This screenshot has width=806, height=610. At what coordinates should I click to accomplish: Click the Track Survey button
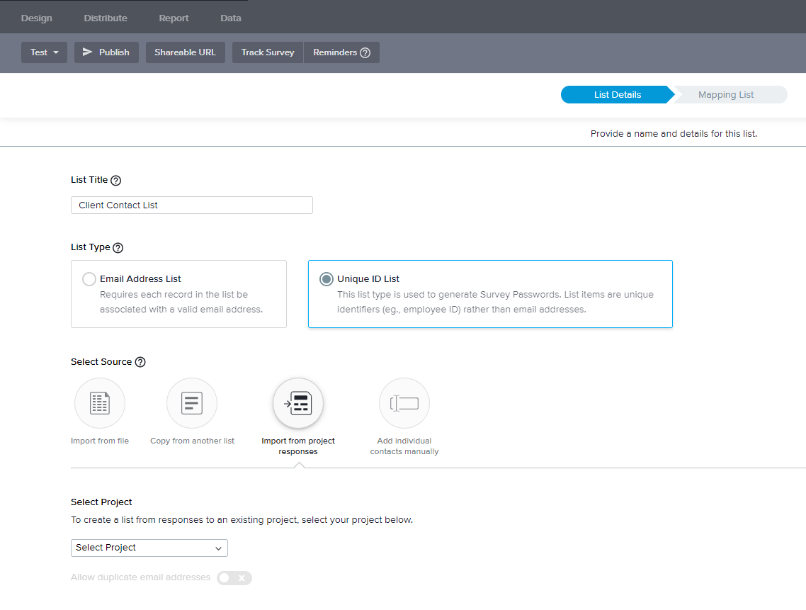pyautogui.click(x=268, y=52)
